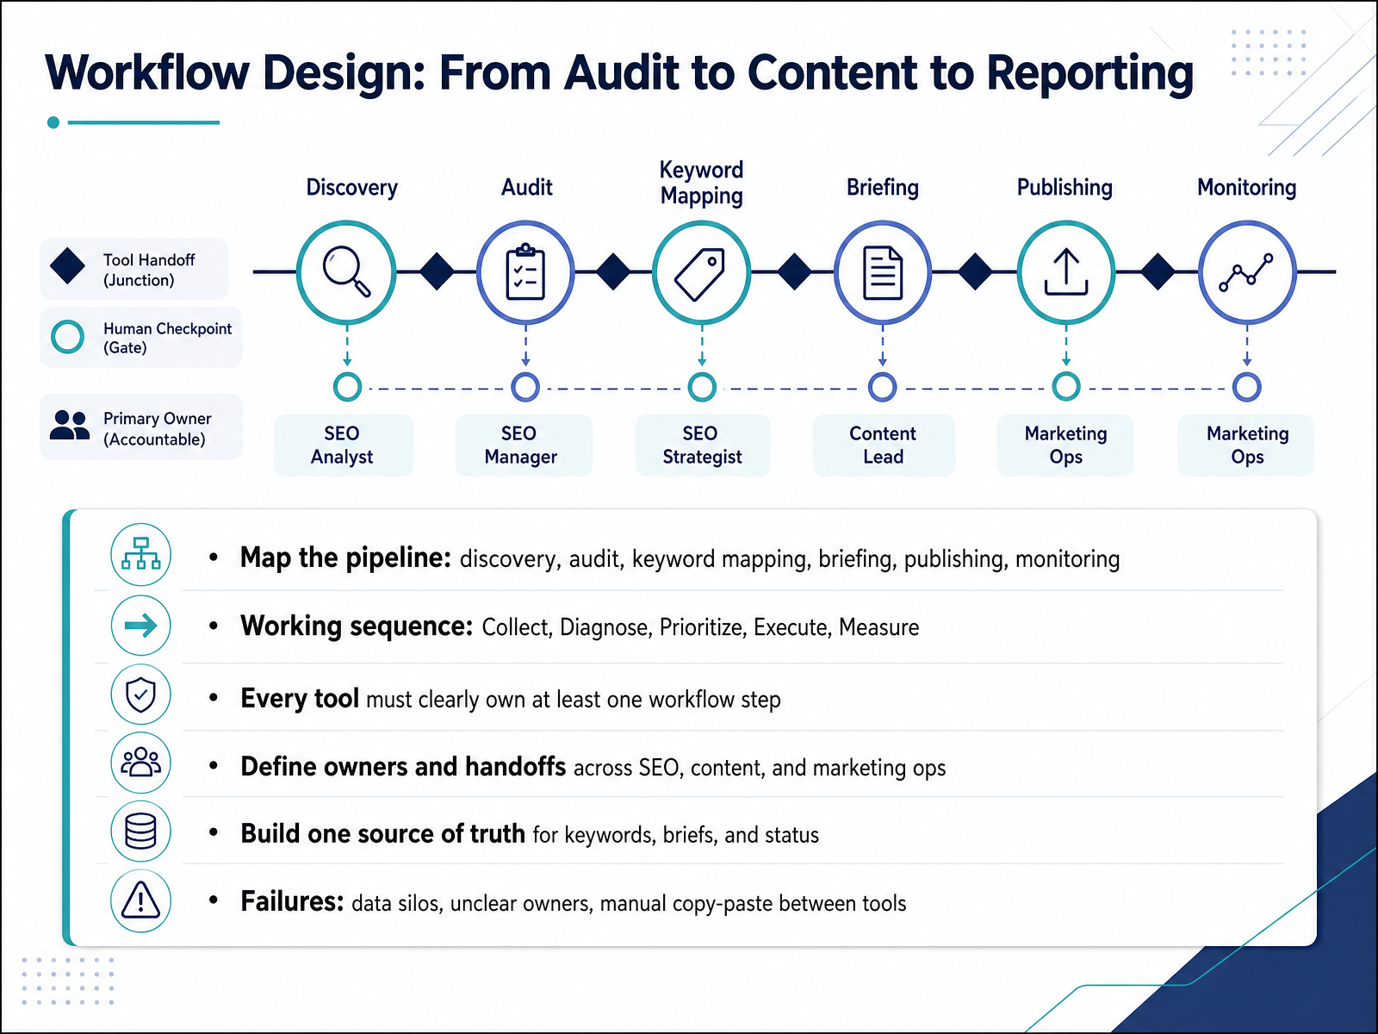Image resolution: width=1378 pixels, height=1034 pixels.
Task: Select the diamond between Discovery and Audit
Action: [437, 271]
